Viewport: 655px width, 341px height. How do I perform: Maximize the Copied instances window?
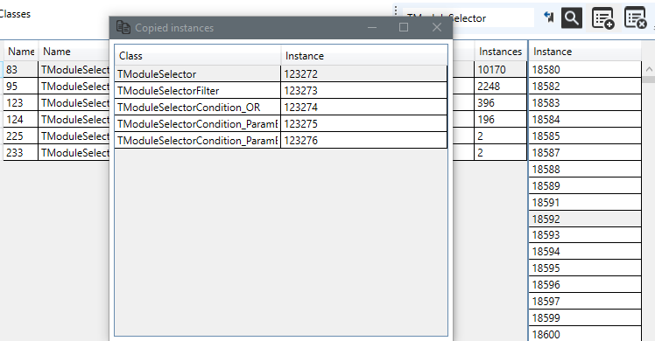click(404, 27)
